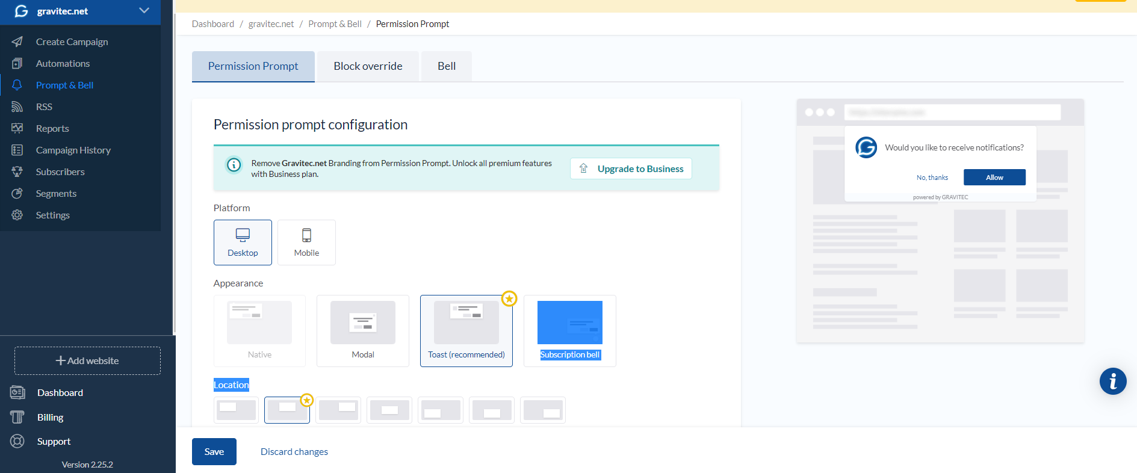Open Create Campaign from sidebar
Viewport: 1137px width, 473px height.
(x=72, y=42)
